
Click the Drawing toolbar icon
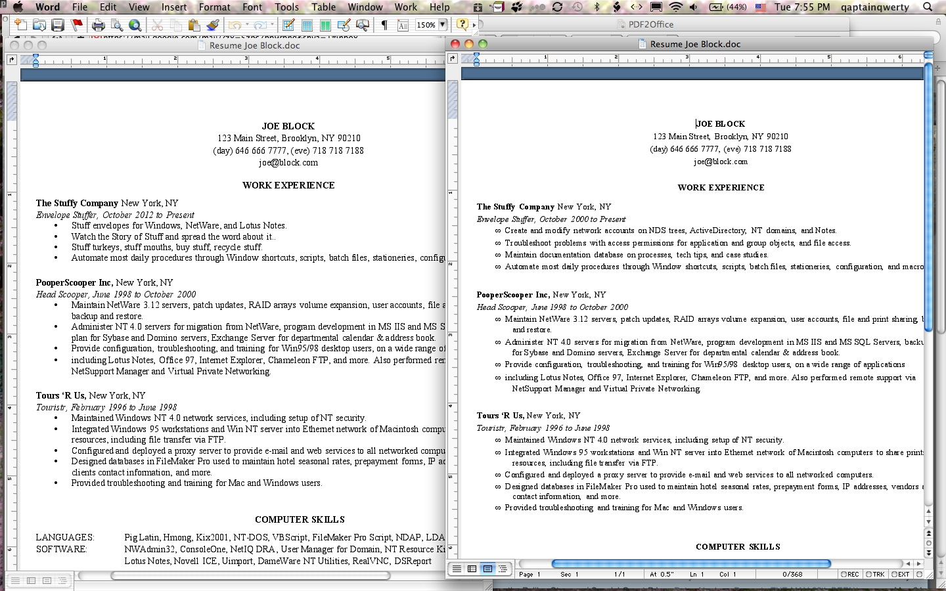click(x=344, y=25)
